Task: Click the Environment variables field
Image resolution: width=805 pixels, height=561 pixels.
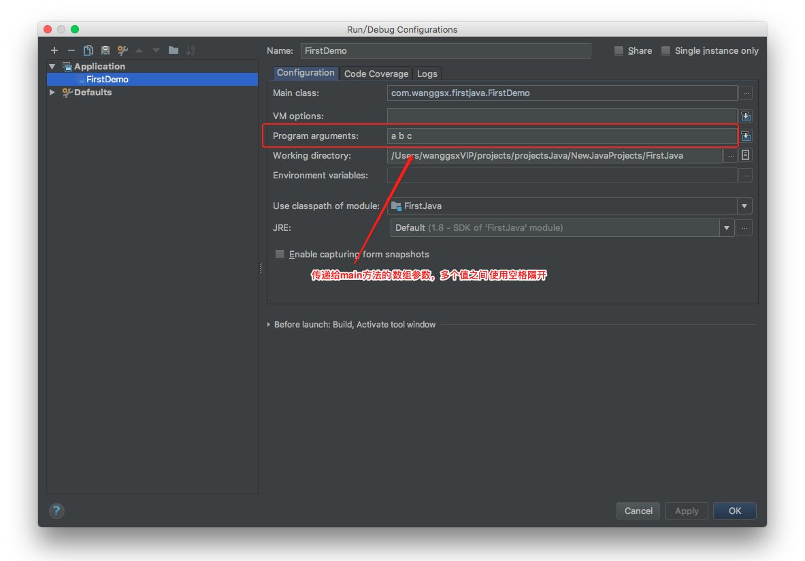Action: click(562, 176)
